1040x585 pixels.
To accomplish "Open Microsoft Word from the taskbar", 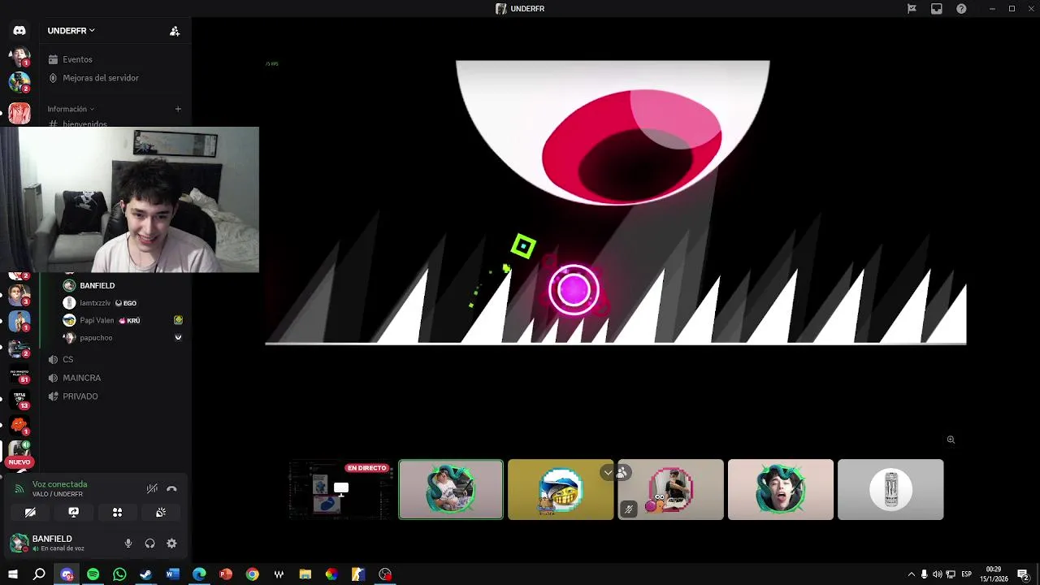I will tap(172, 574).
